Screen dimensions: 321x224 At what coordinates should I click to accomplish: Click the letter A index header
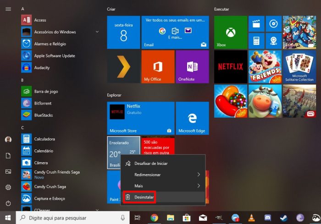(x=22, y=9)
